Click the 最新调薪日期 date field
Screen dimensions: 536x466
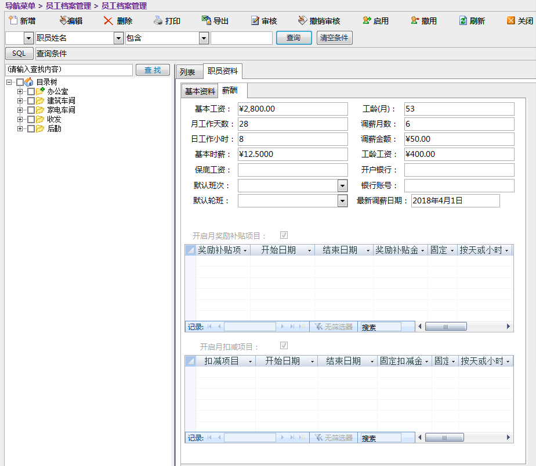[x=455, y=200]
